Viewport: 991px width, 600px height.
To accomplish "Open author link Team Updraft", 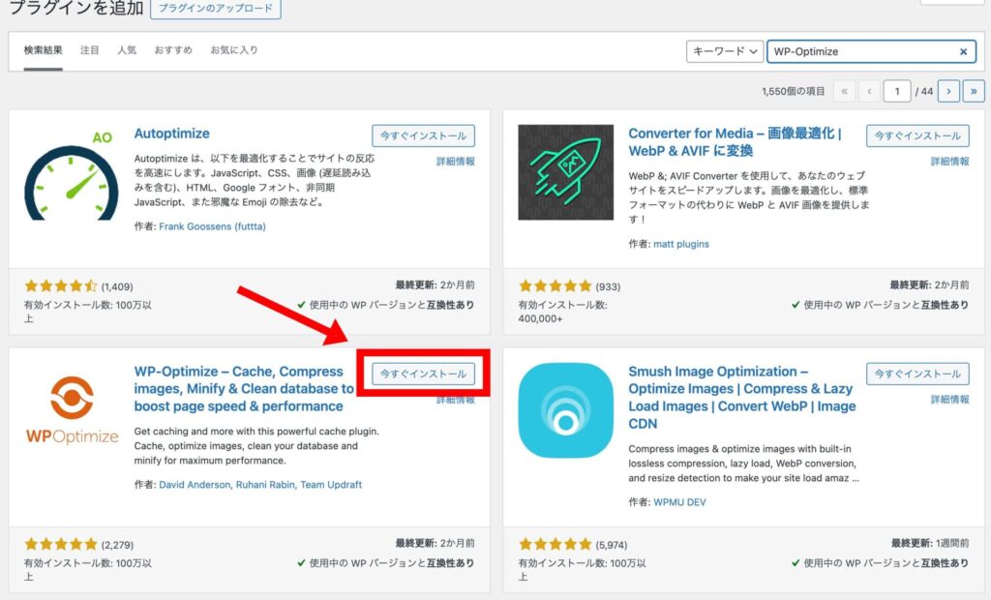I will click(331, 485).
